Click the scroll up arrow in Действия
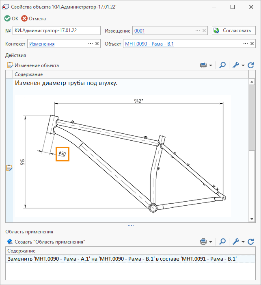The width and height of the screenshot is (261, 285). pyautogui.click(x=252, y=82)
